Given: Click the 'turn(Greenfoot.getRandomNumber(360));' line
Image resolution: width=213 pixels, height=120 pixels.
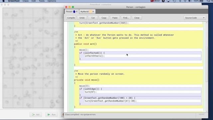Looking at the screenshot, I should pyautogui.click(x=104, y=23).
